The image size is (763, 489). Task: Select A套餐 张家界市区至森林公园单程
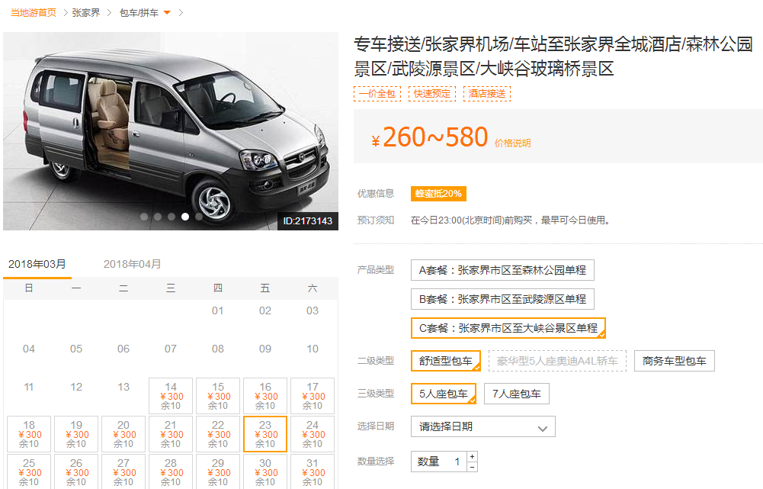[502, 270]
